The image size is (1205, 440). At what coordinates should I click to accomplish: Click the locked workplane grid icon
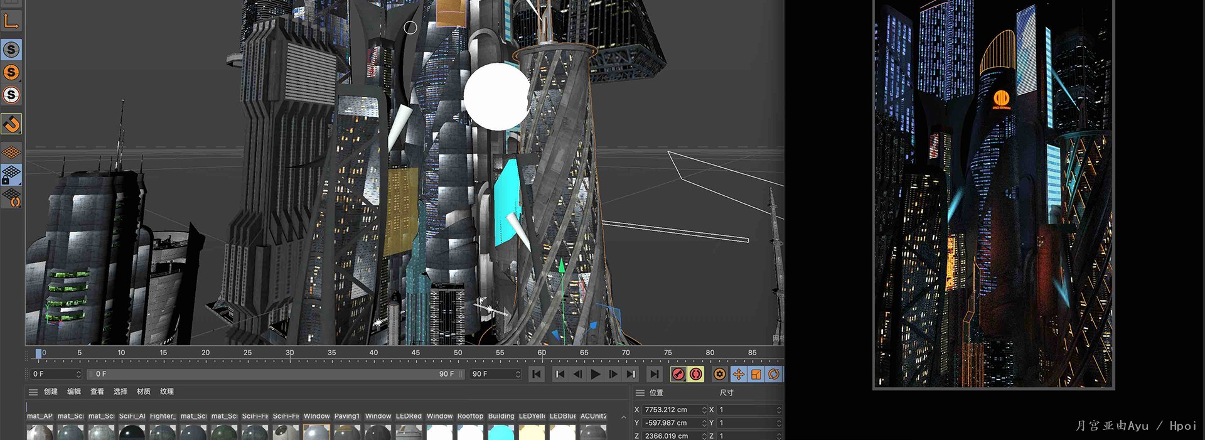(x=11, y=174)
